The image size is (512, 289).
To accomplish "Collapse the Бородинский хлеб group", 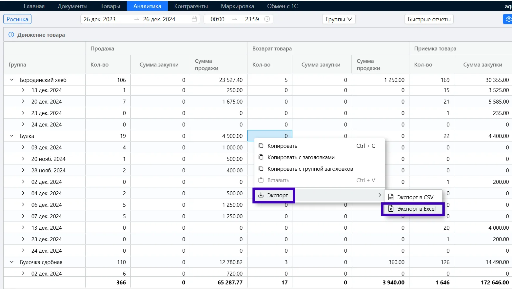I will 12,80.
